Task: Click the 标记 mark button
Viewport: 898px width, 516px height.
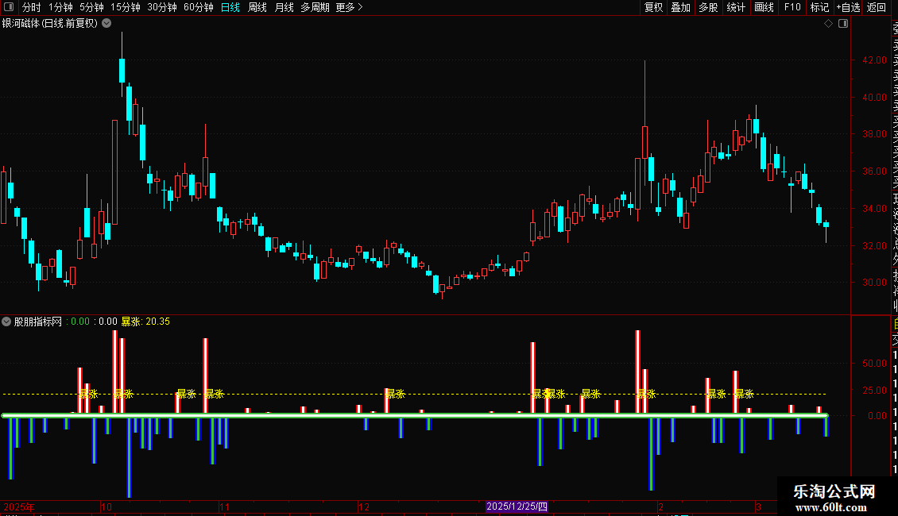Action: (x=819, y=7)
